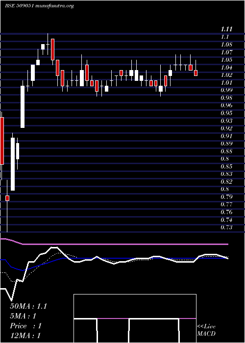The image size is (245, 343).
Task: Click the 0.89 price label
Action: pos(226,144)
